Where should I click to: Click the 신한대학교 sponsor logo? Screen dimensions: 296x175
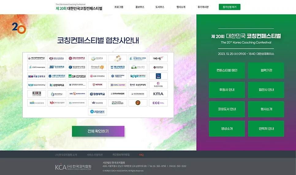pyautogui.click(x=57, y=85)
